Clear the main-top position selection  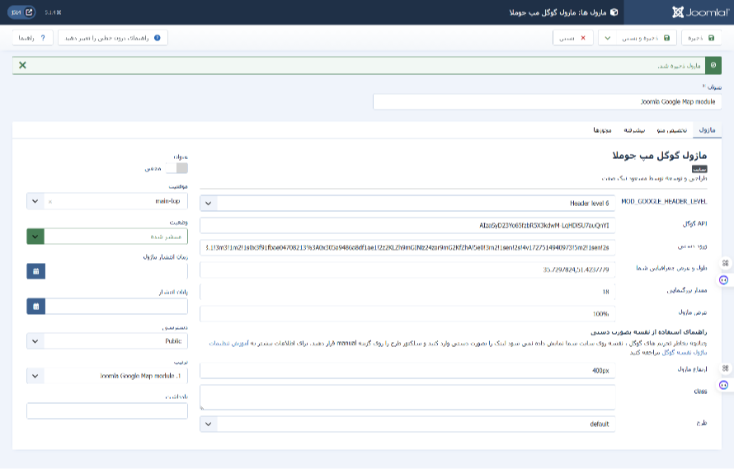pos(50,201)
